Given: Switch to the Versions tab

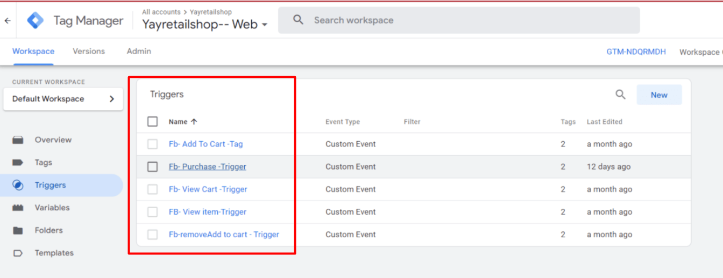Looking at the screenshot, I should click(x=89, y=52).
